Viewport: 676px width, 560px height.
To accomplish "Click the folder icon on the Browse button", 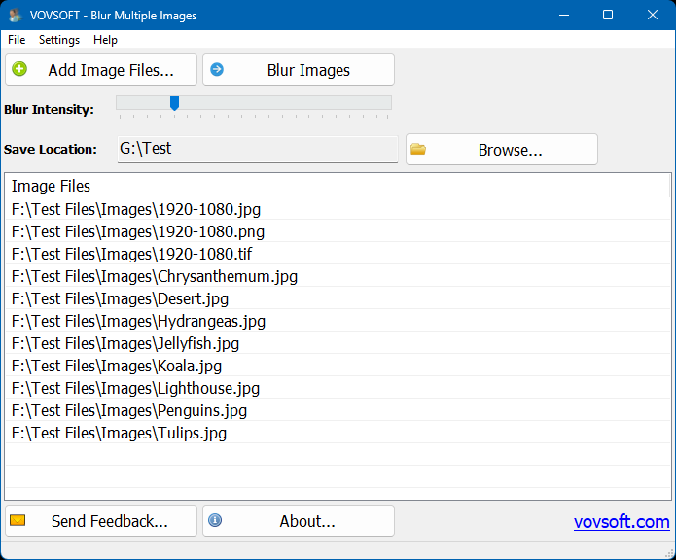I will tap(418, 149).
